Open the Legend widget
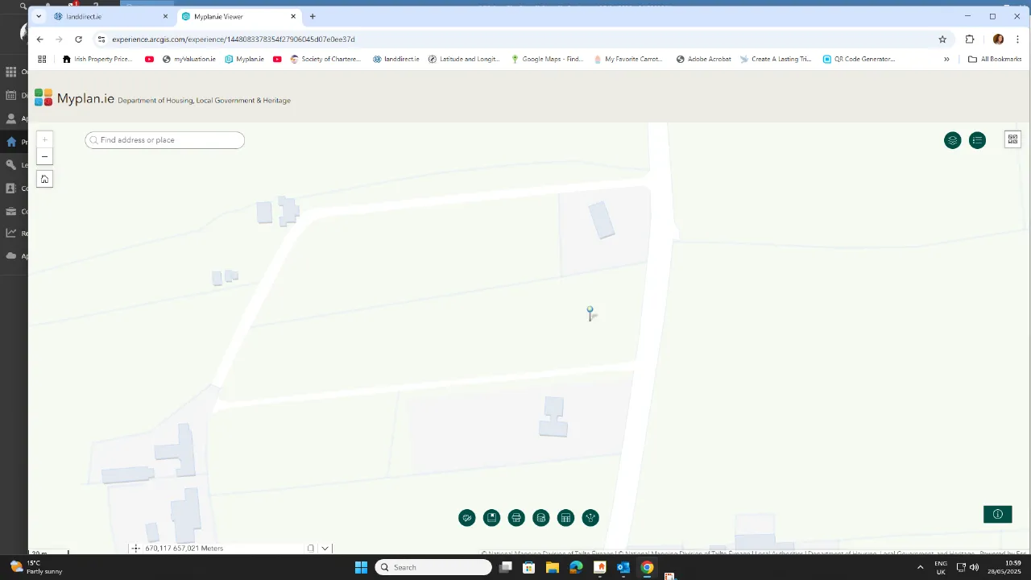The width and height of the screenshot is (1031, 580). tap(977, 140)
